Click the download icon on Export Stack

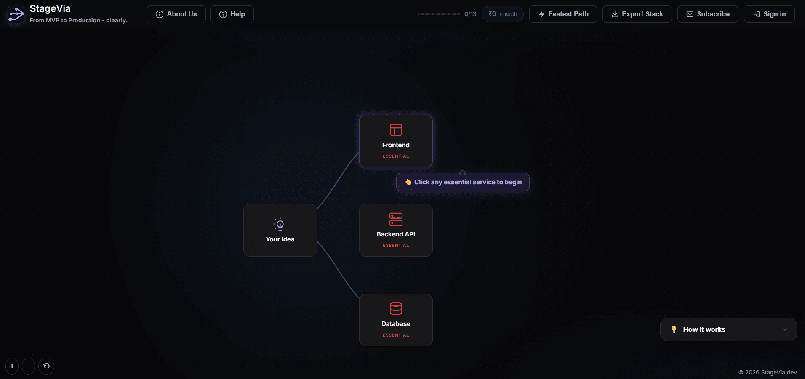point(615,14)
